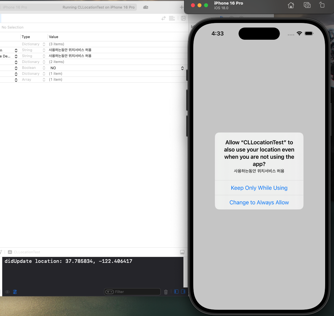Close the Simulator window
The height and width of the screenshot is (316, 334).
193,5
